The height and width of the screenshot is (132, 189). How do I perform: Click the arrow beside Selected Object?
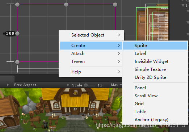(x=119, y=35)
